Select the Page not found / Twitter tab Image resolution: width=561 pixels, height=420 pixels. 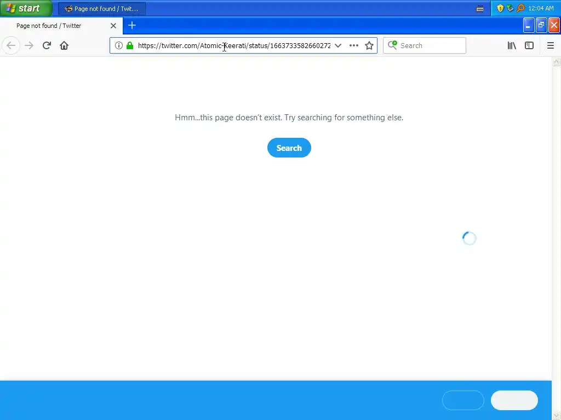(x=61, y=26)
